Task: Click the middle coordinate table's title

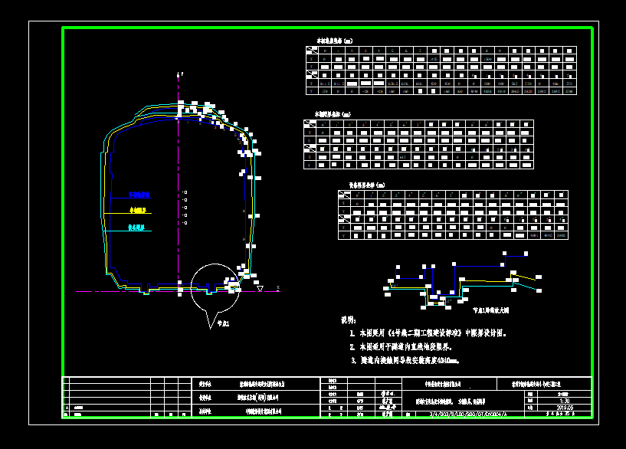Action: [333, 114]
